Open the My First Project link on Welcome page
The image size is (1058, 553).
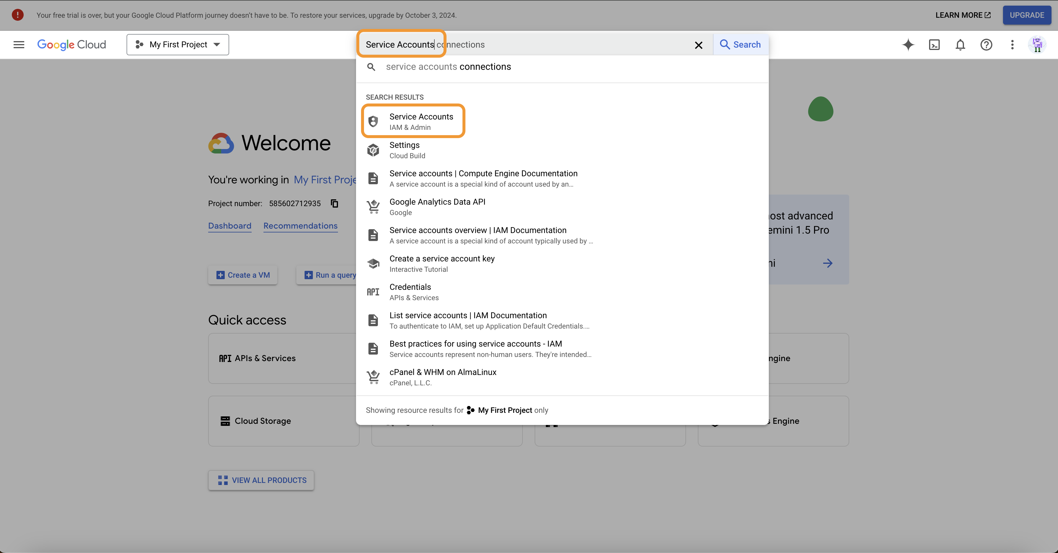click(325, 180)
